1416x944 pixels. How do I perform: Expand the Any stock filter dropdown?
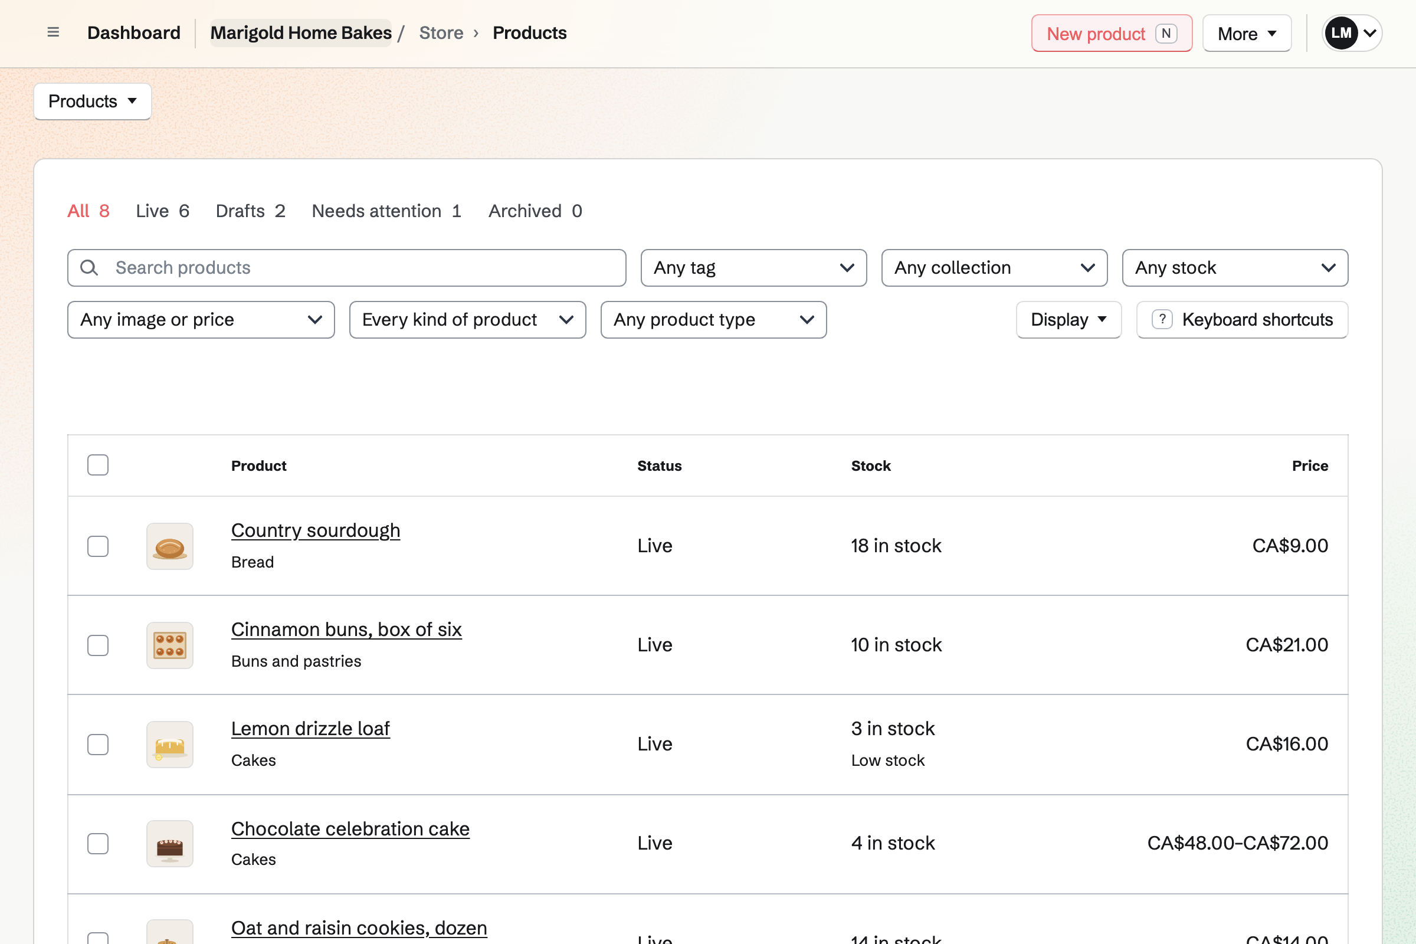click(x=1235, y=268)
